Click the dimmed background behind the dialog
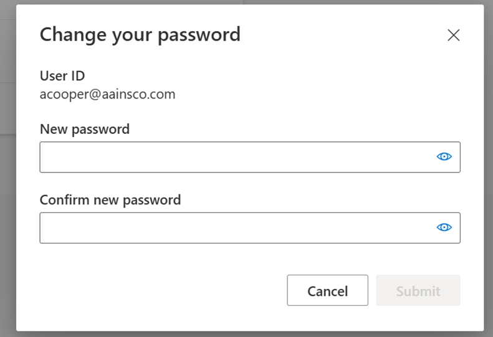This screenshot has height=337, width=493. [x=7, y=187]
